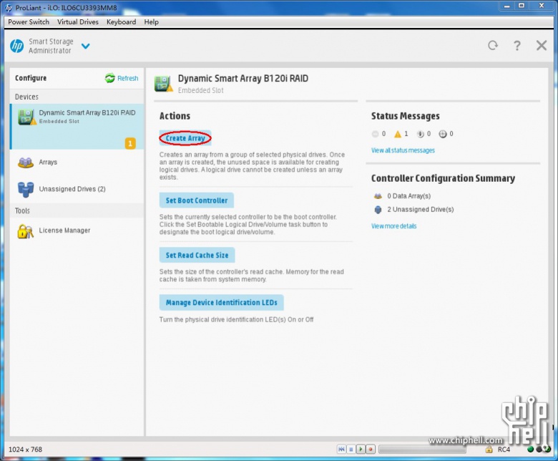The image size is (558, 461).
Task: Click the informational status count icon
Action: coord(420,134)
